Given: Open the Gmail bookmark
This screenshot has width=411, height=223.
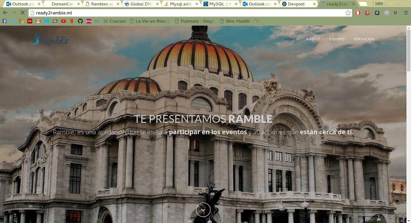Looking at the screenshot, I should [38, 21].
